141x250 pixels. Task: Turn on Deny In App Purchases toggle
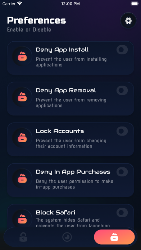pyautogui.click(x=122, y=172)
